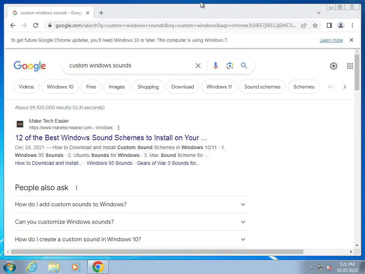Screen dimensions: 365x274
Task: Start a voice search with microphone
Action: point(216,66)
